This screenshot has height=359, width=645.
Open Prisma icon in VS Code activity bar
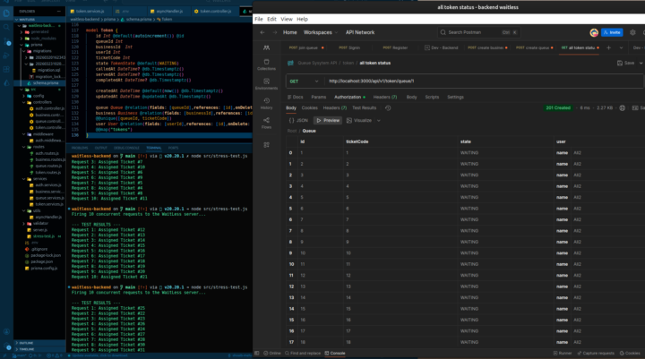6,83
